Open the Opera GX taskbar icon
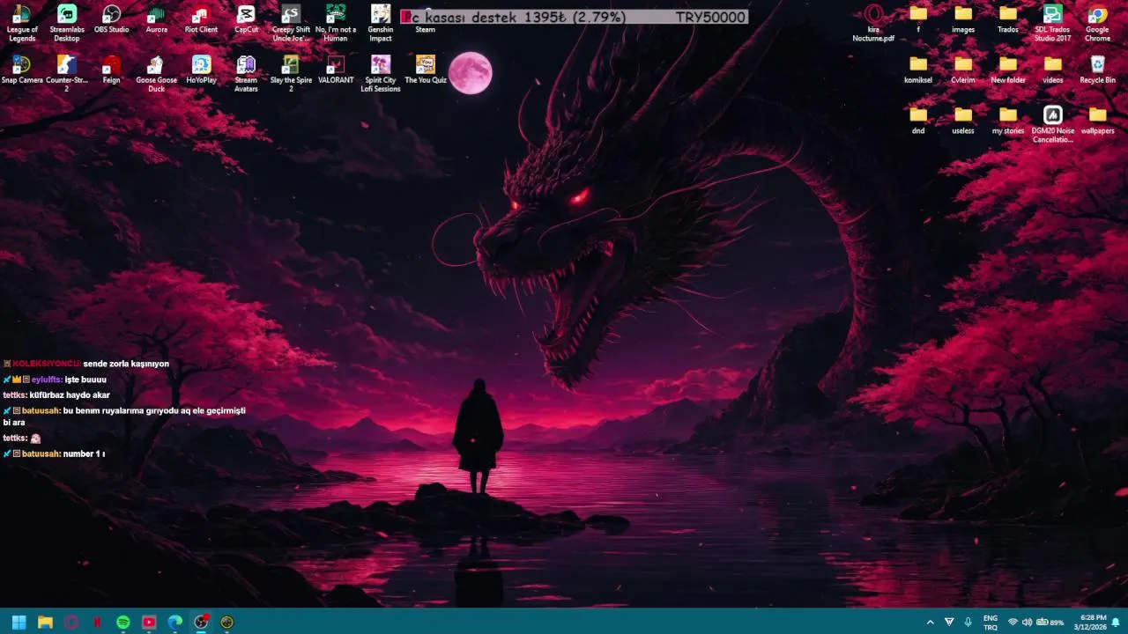The width and height of the screenshot is (1128, 634). pyautogui.click(x=71, y=623)
